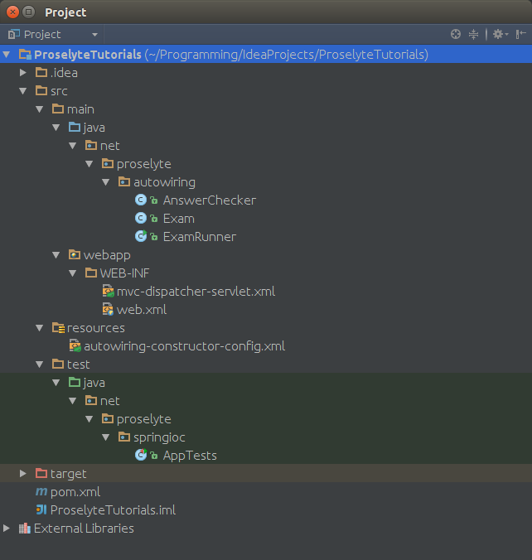Click the scroll from source target icon

456,34
